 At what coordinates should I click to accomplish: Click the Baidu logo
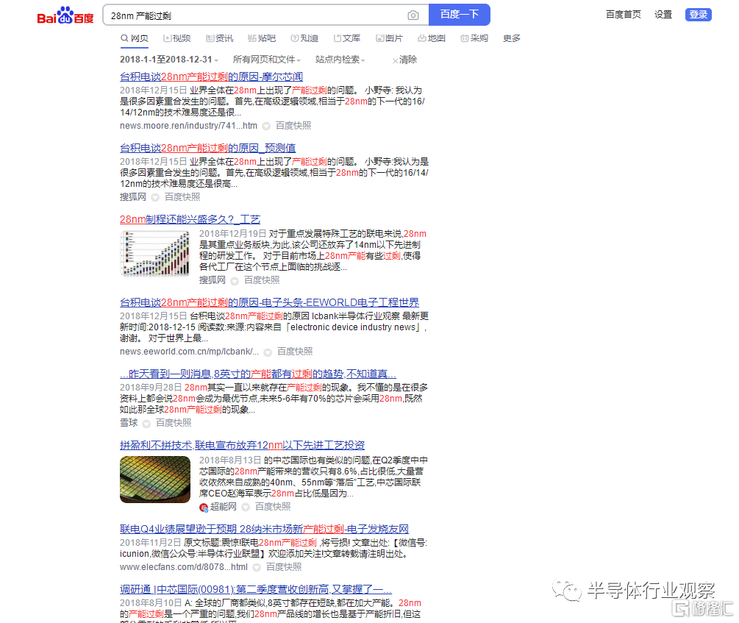point(66,15)
